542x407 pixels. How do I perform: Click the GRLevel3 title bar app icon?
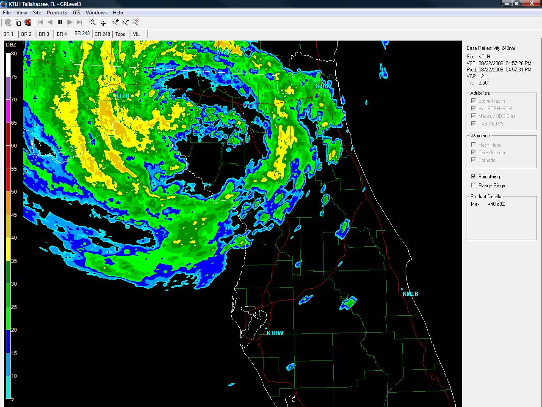4,4
